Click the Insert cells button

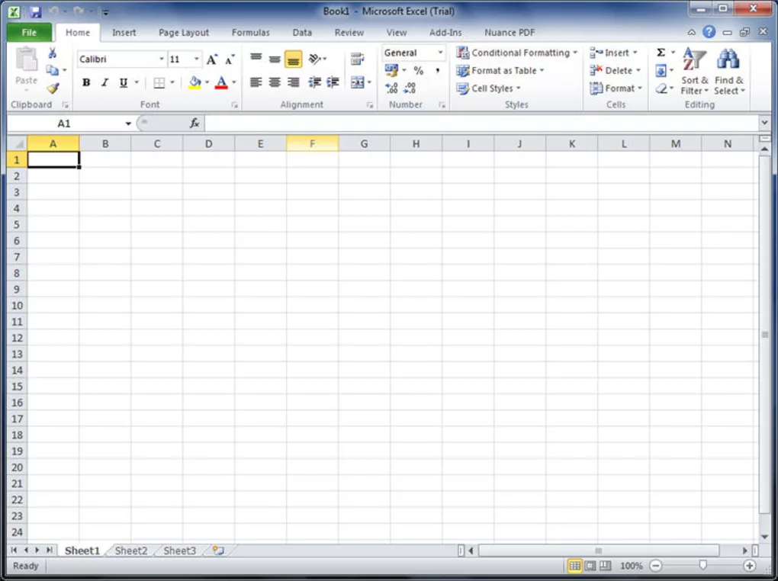point(613,53)
